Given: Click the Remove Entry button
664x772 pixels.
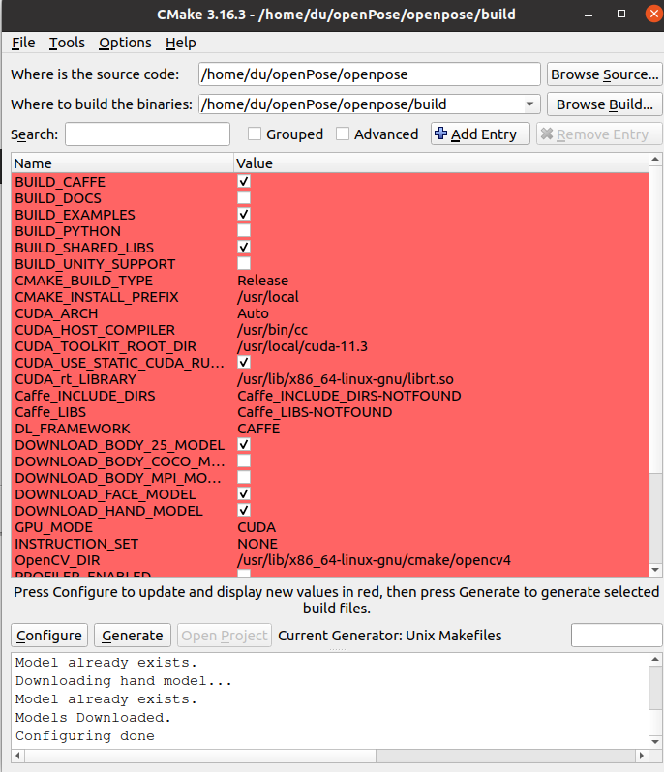Looking at the screenshot, I should click(x=599, y=134).
